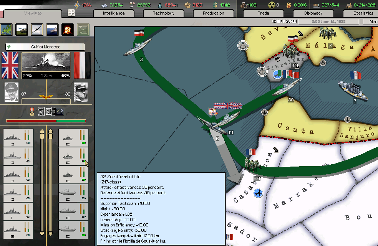Open the Diplomacy screen
The height and width of the screenshot is (246, 378).
(313, 13)
